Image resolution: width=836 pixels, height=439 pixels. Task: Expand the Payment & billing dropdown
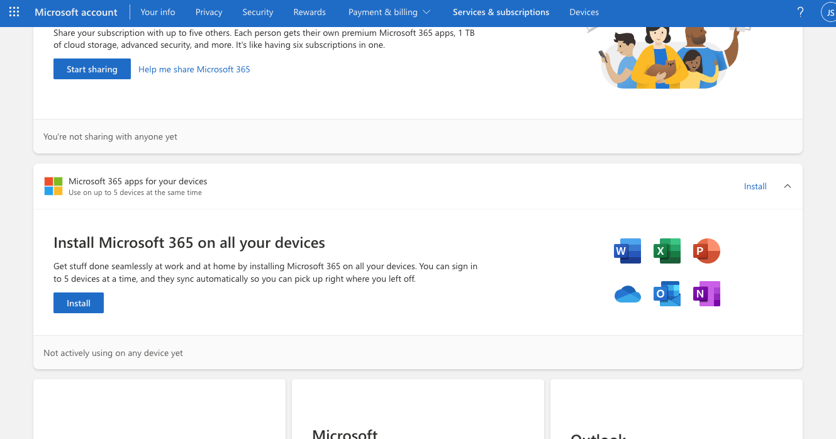[x=389, y=12]
